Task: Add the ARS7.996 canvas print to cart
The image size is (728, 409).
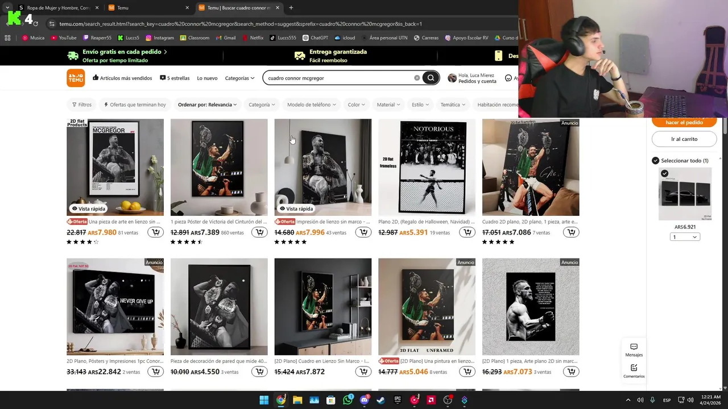Action: point(363,232)
